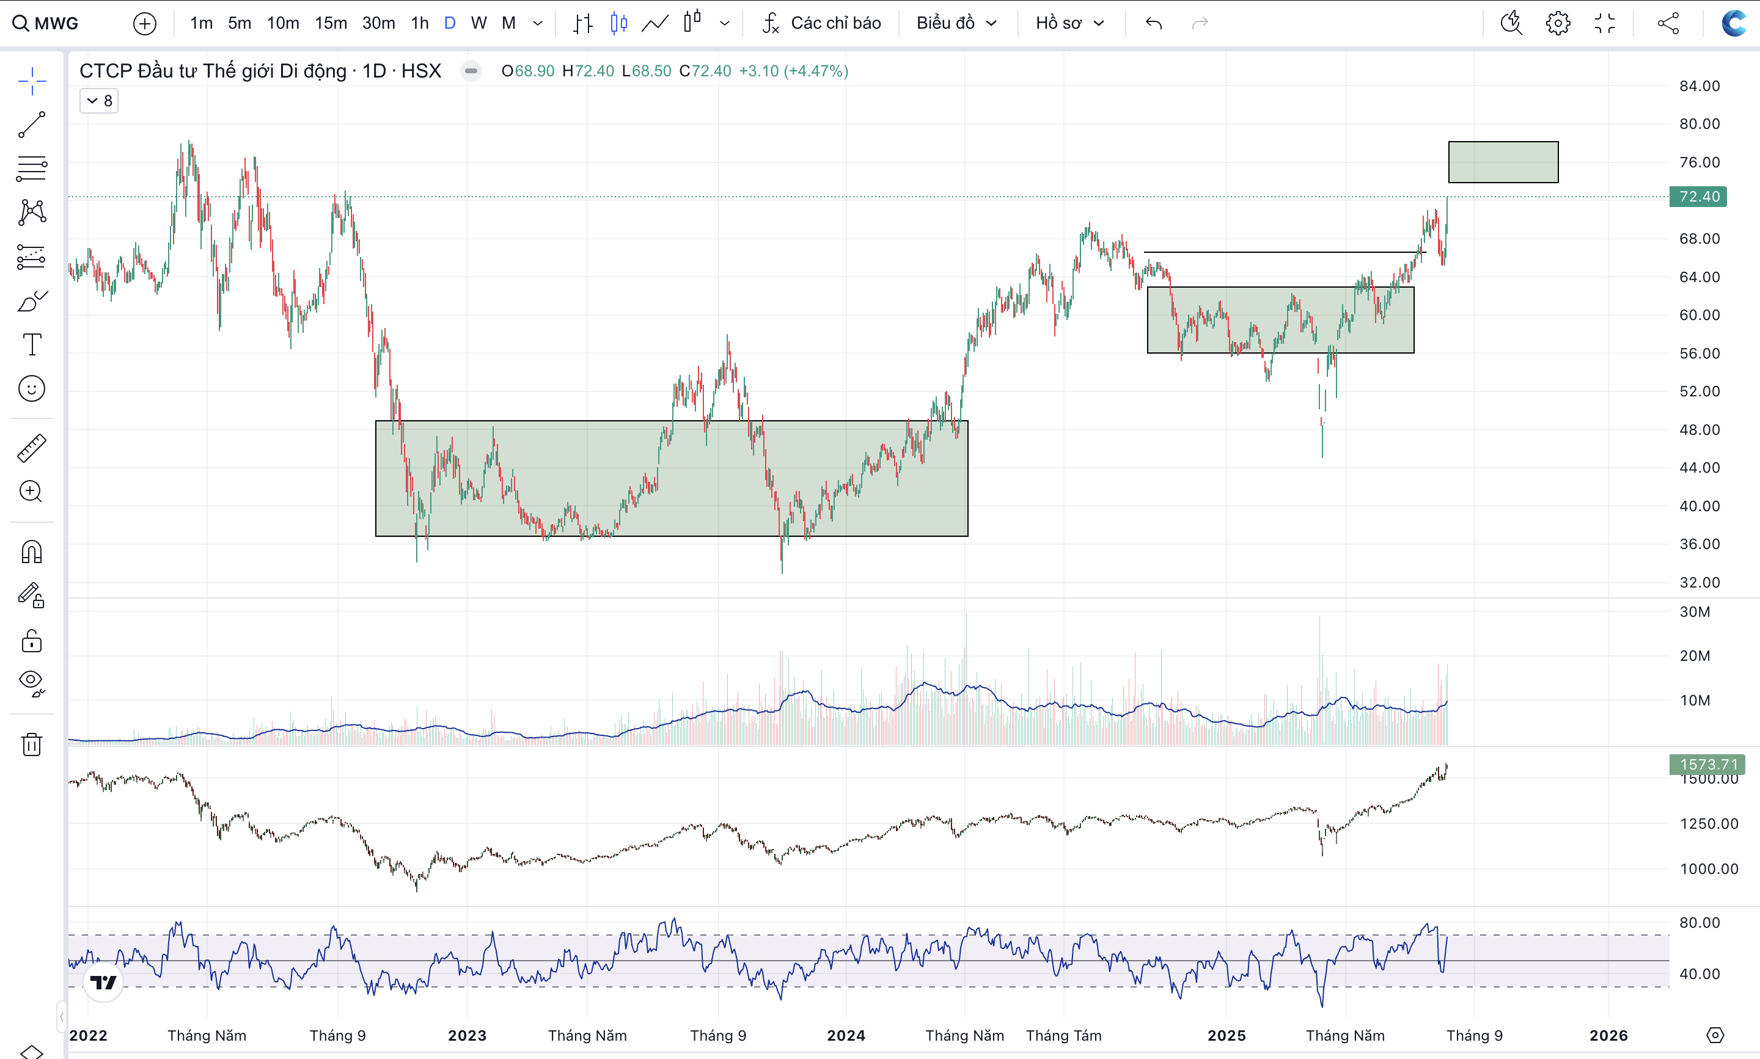Select the trend line drawing tool

click(x=31, y=125)
